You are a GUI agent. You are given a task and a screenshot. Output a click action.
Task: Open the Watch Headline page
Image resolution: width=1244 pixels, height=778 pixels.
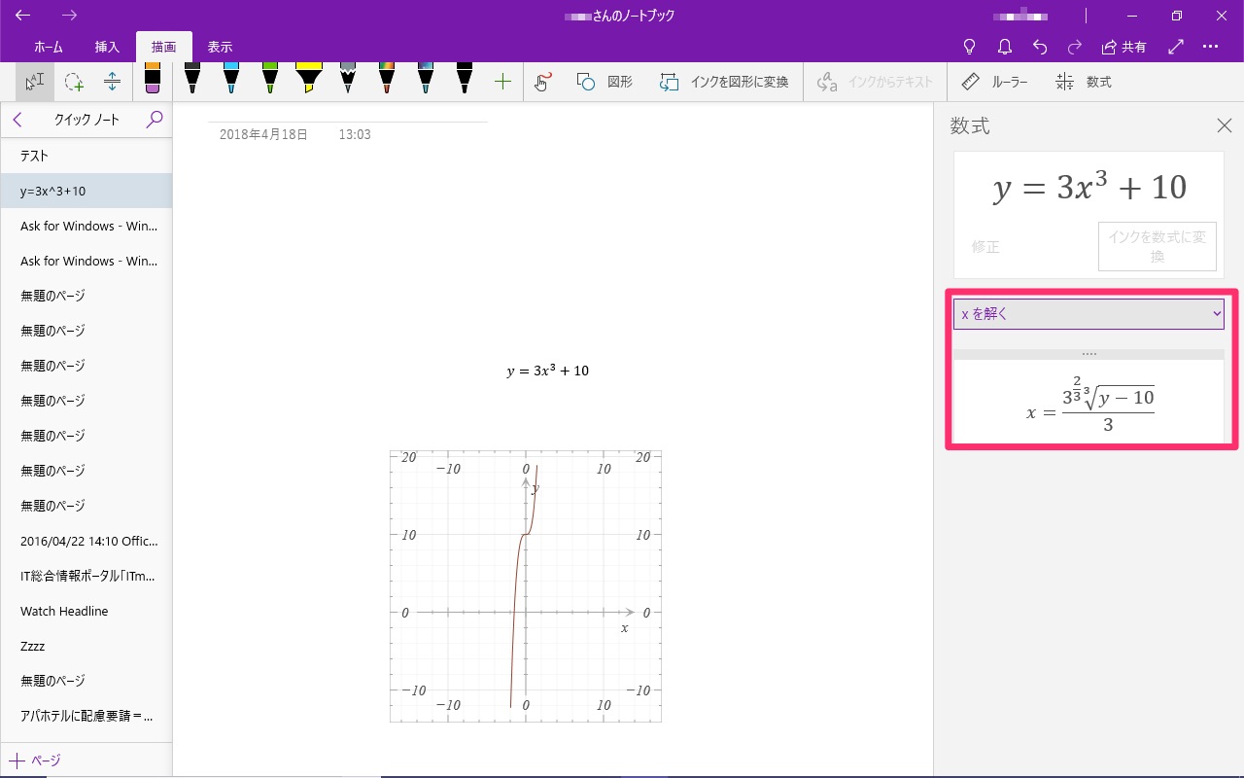click(x=86, y=611)
